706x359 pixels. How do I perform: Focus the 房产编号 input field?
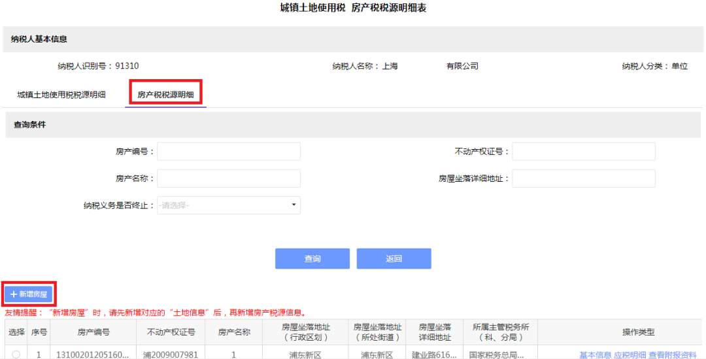point(229,151)
